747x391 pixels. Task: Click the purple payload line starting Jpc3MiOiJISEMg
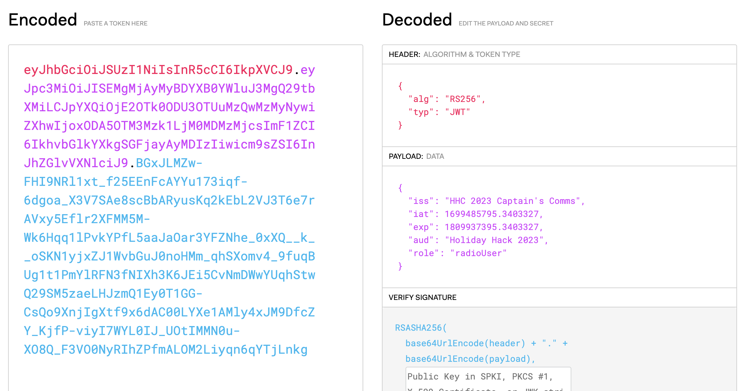click(x=169, y=89)
